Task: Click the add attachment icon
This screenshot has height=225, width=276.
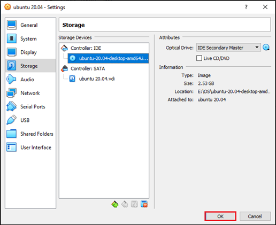Action: coord(134,204)
